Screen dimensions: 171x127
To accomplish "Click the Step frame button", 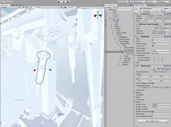I will pos(68,2).
